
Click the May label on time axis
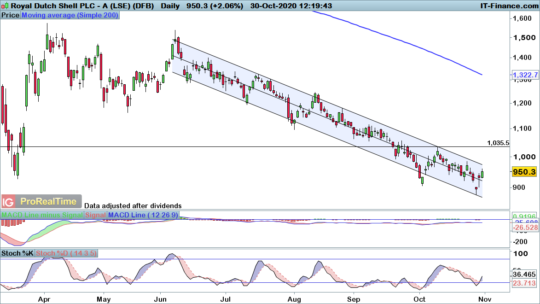coord(104,299)
